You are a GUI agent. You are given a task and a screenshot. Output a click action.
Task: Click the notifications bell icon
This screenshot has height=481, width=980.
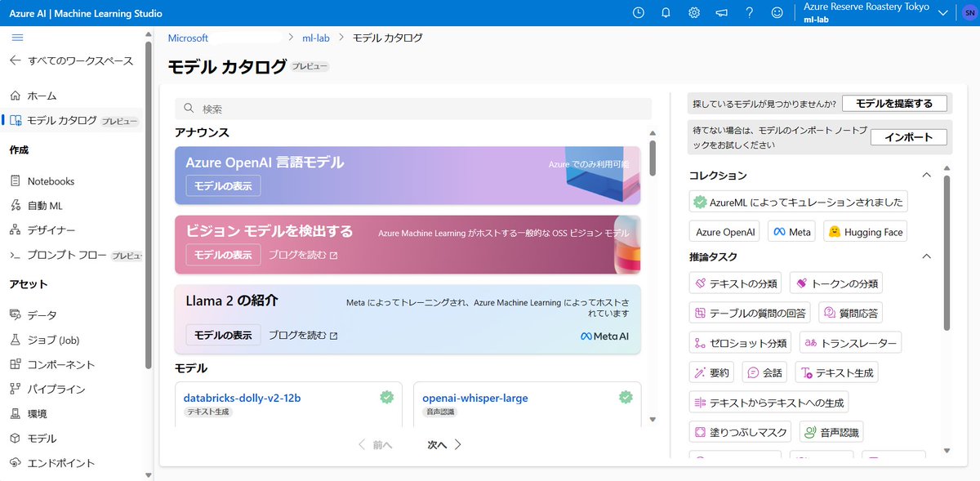tap(666, 13)
